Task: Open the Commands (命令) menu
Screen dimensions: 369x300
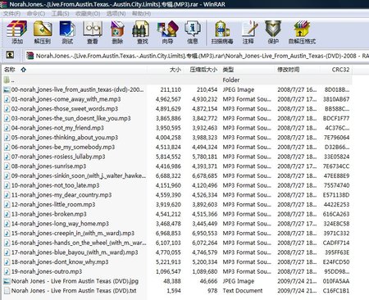Action: 36,14
